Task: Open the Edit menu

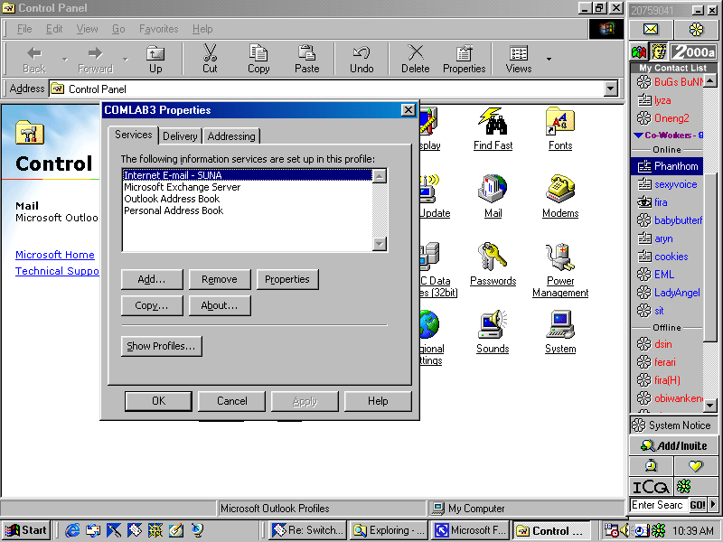Action: (54, 29)
